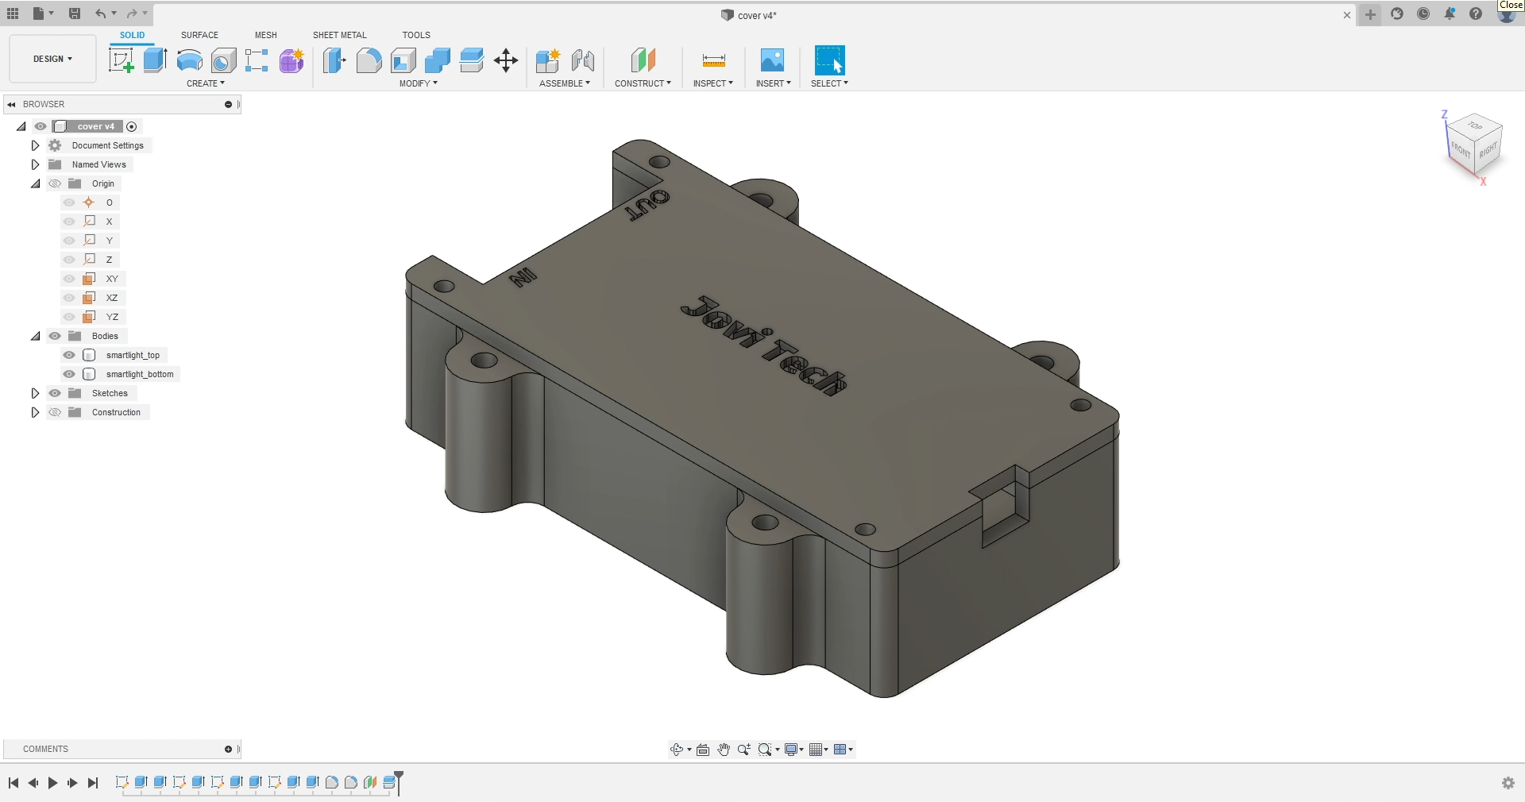The image size is (1525, 802).
Task: Click the Rectangular Pattern icon
Action: click(257, 60)
